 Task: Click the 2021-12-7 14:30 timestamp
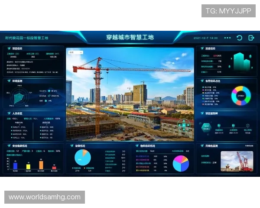pyautogui.click(x=205, y=38)
